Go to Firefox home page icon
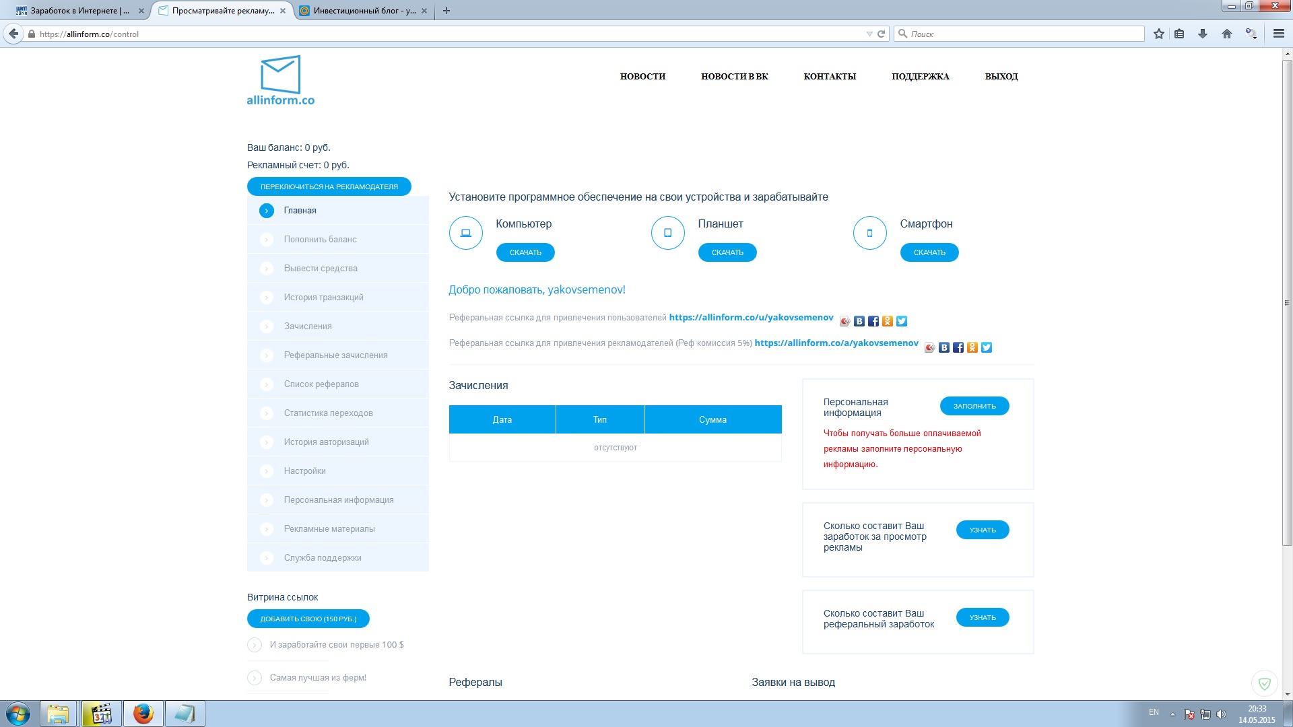This screenshot has width=1293, height=727. 1227,34
